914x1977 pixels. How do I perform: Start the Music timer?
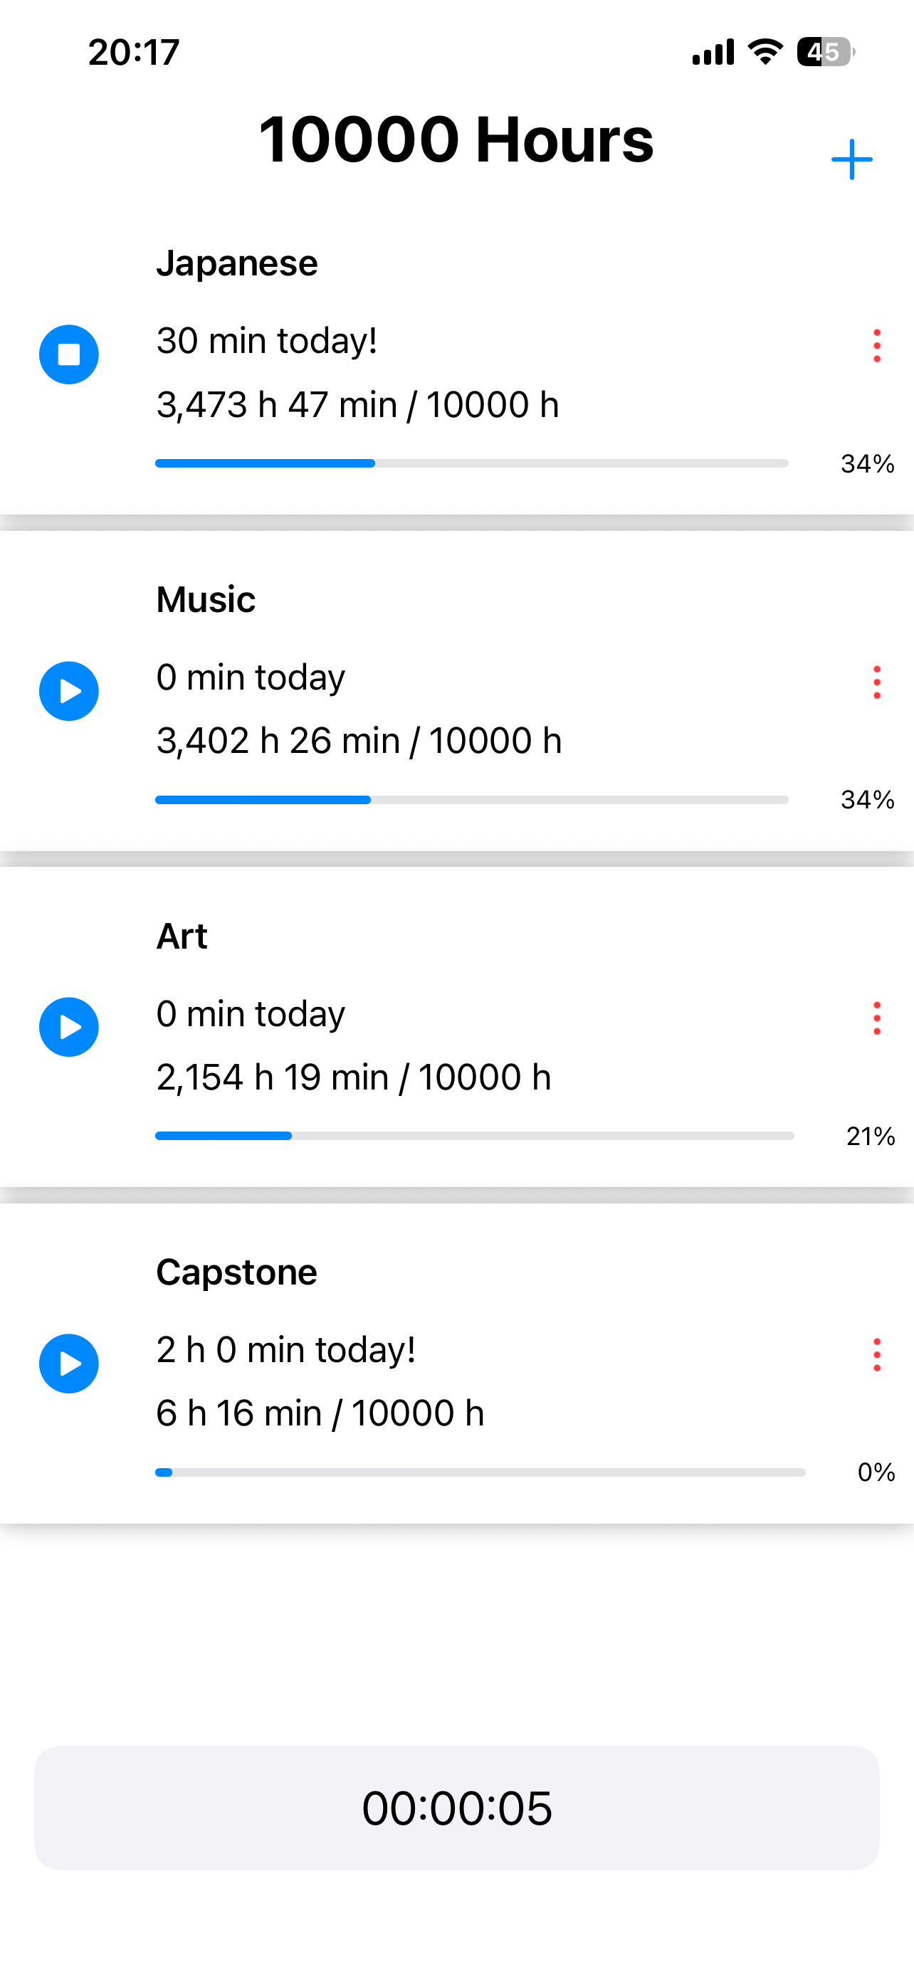click(69, 691)
